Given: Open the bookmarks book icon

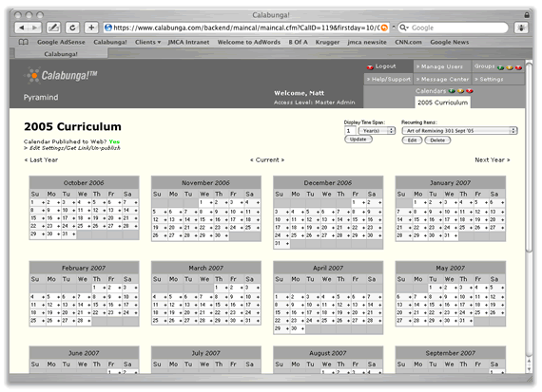Looking at the screenshot, I should tap(23, 42).
